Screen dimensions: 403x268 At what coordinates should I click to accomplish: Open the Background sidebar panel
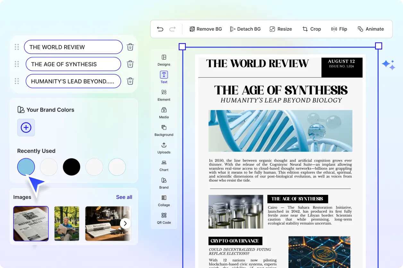point(164,130)
